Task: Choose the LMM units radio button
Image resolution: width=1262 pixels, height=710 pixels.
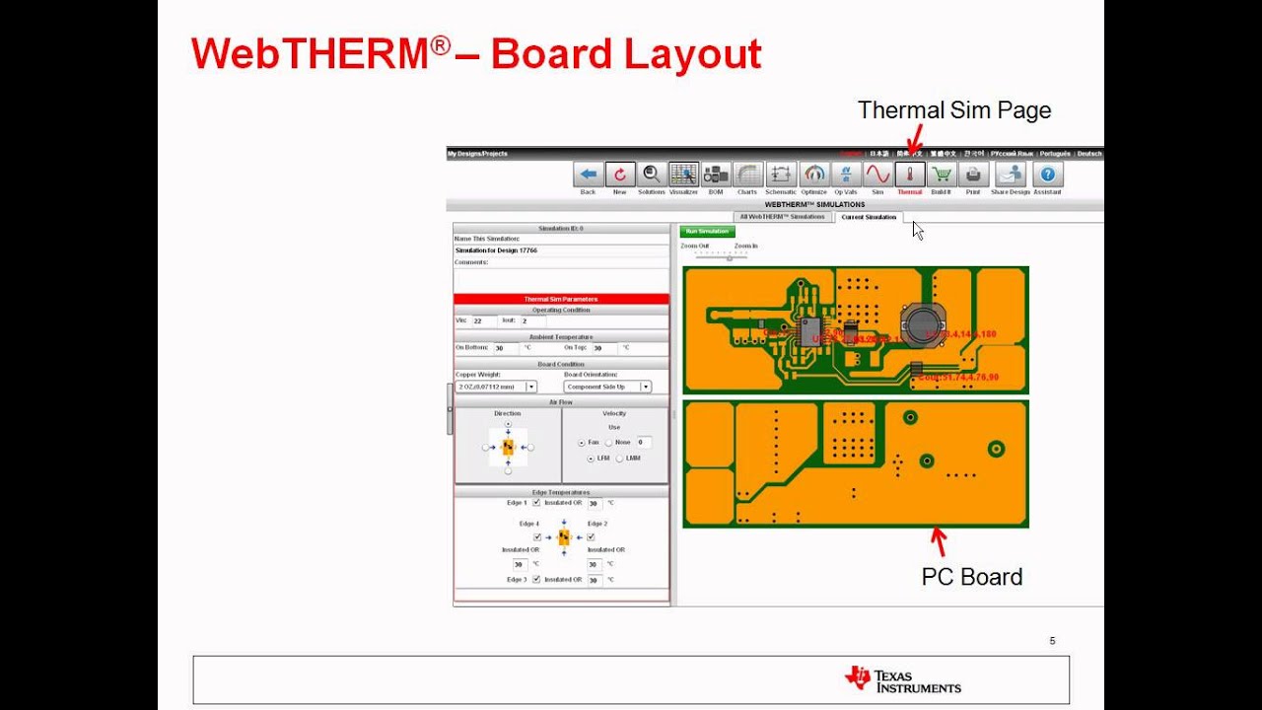Action: 619,459
